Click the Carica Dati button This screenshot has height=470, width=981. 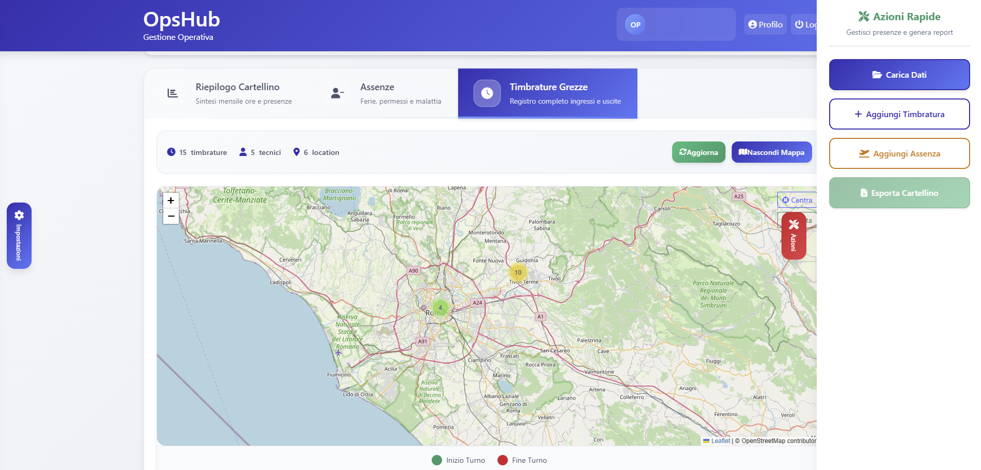(x=900, y=75)
